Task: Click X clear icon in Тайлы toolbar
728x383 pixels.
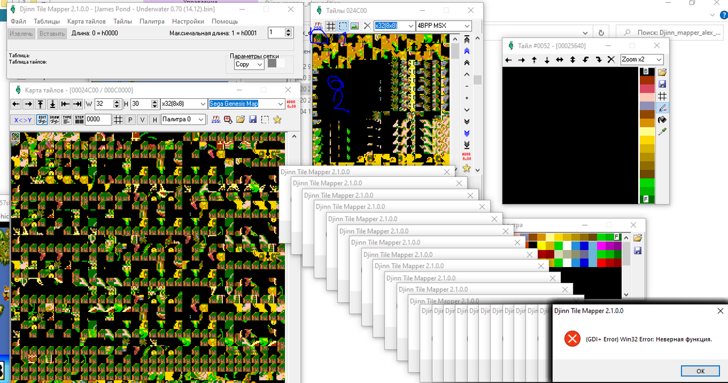Action: pyautogui.click(x=367, y=26)
